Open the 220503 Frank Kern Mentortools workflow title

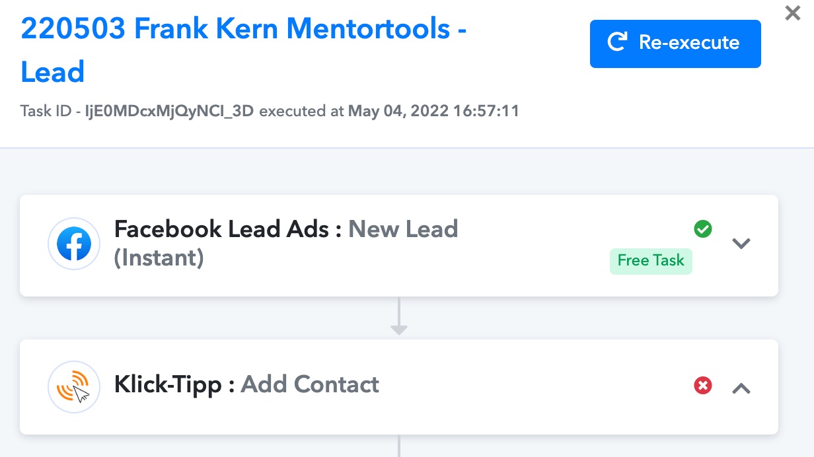click(244, 50)
